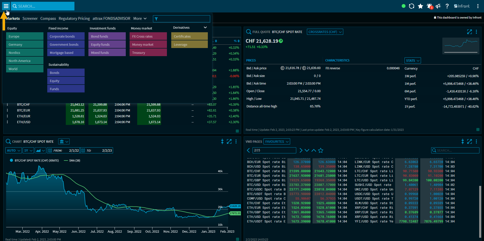Open the notifications bell with badge
This screenshot has width=484, height=241.
429,6
